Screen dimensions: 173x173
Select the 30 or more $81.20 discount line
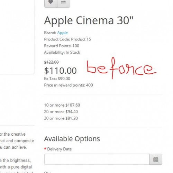tap(61, 118)
